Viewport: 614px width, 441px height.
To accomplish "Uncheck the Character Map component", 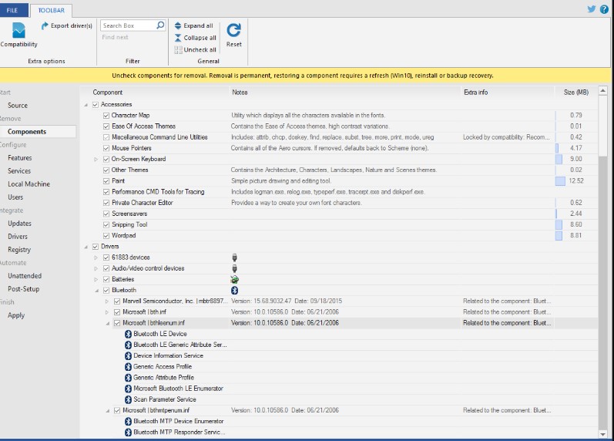I will point(106,116).
